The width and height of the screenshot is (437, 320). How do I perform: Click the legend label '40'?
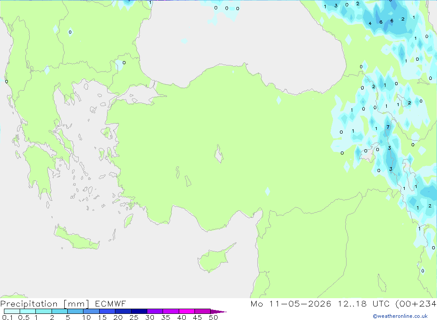181,317
